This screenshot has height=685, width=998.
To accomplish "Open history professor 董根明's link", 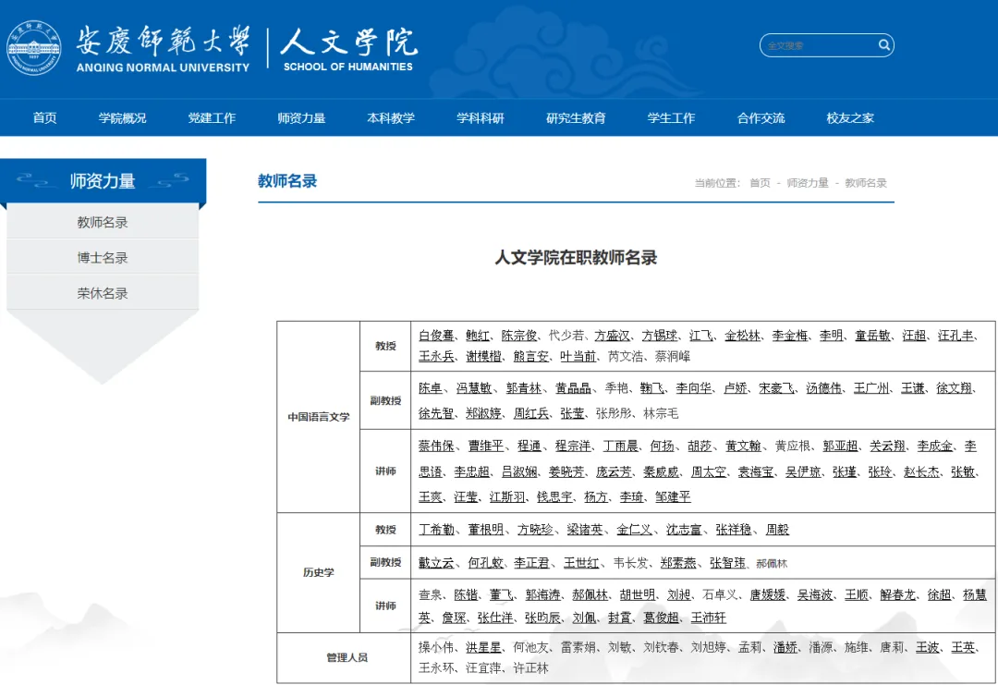I will pos(486,530).
